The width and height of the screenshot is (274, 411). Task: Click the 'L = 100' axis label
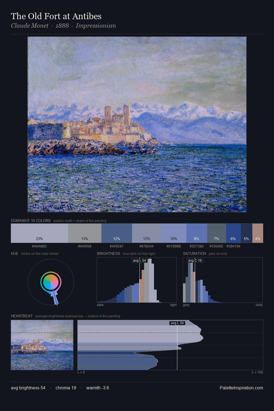(257, 372)
